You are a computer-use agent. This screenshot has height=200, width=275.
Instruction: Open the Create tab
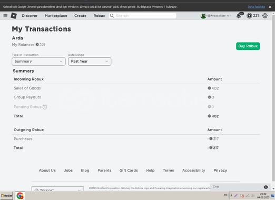tap(80, 16)
